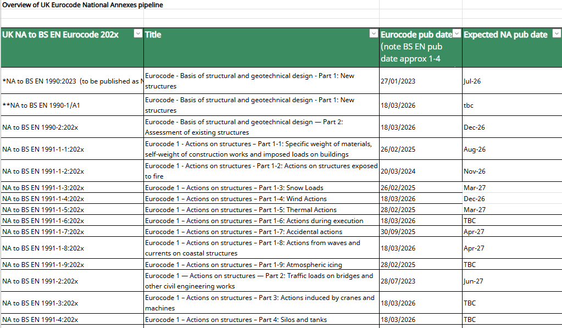
Task: Select the 'Part 2: Assessment of existing structures' title cell
Action: [x=261, y=127]
